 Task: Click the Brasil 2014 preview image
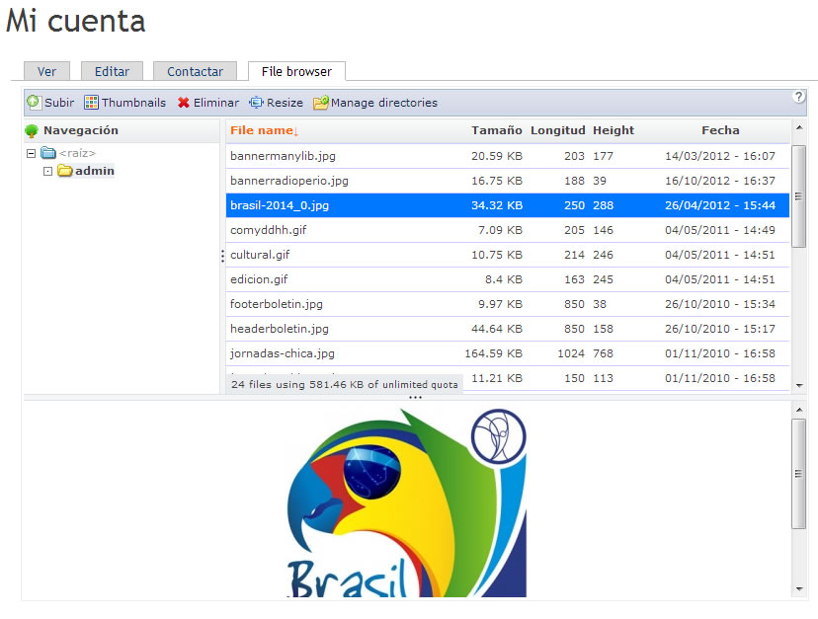click(x=407, y=503)
